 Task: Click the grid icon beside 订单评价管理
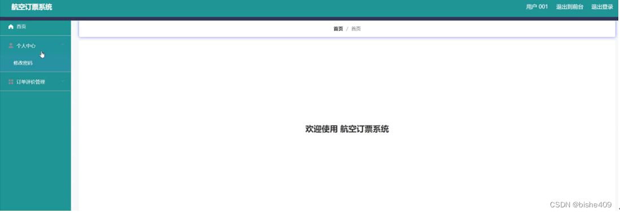tap(11, 82)
